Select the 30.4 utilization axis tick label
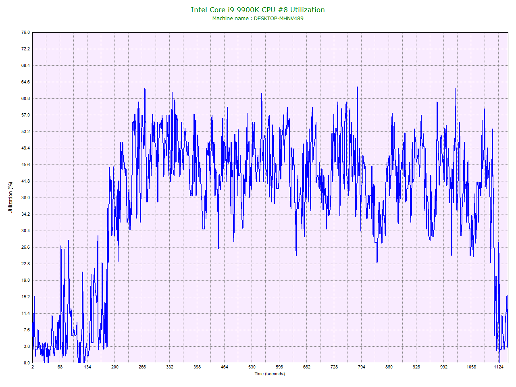 (x=25, y=231)
